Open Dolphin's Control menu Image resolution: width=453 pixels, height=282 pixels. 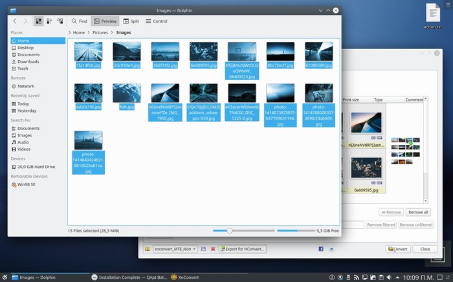(x=157, y=21)
